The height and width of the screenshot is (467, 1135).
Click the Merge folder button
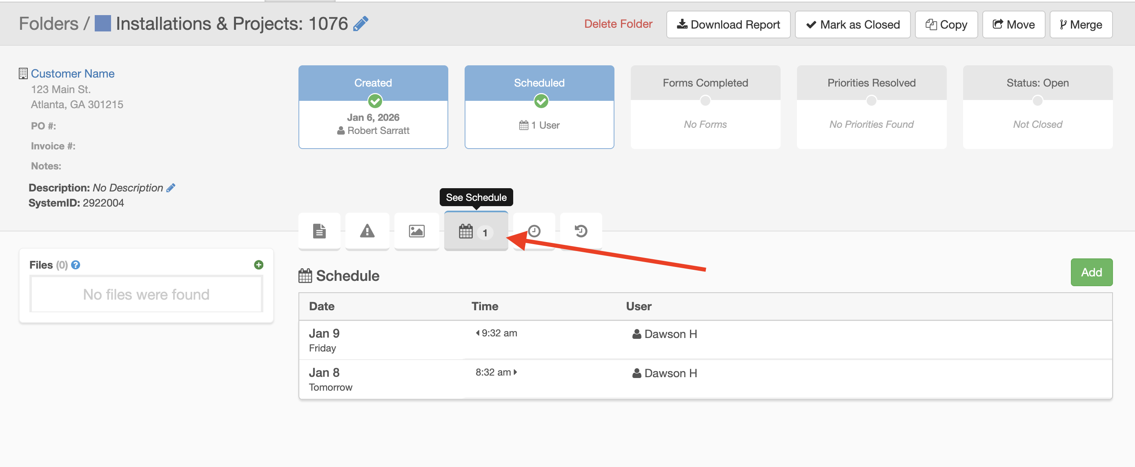tap(1080, 24)
